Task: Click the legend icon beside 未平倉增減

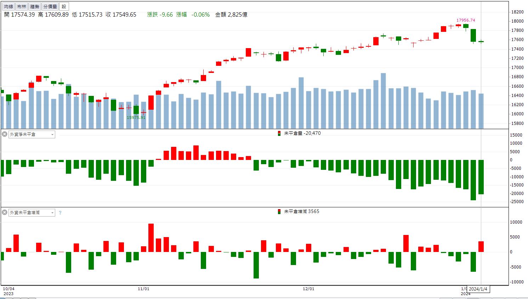Action: 279,212
